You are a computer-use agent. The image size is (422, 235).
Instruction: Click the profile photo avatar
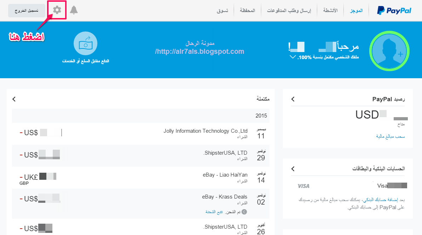pyautogui.click(x=389, y=51)
